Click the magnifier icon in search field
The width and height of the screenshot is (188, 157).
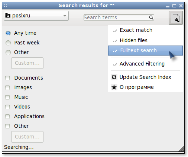[x=151, y=17]
